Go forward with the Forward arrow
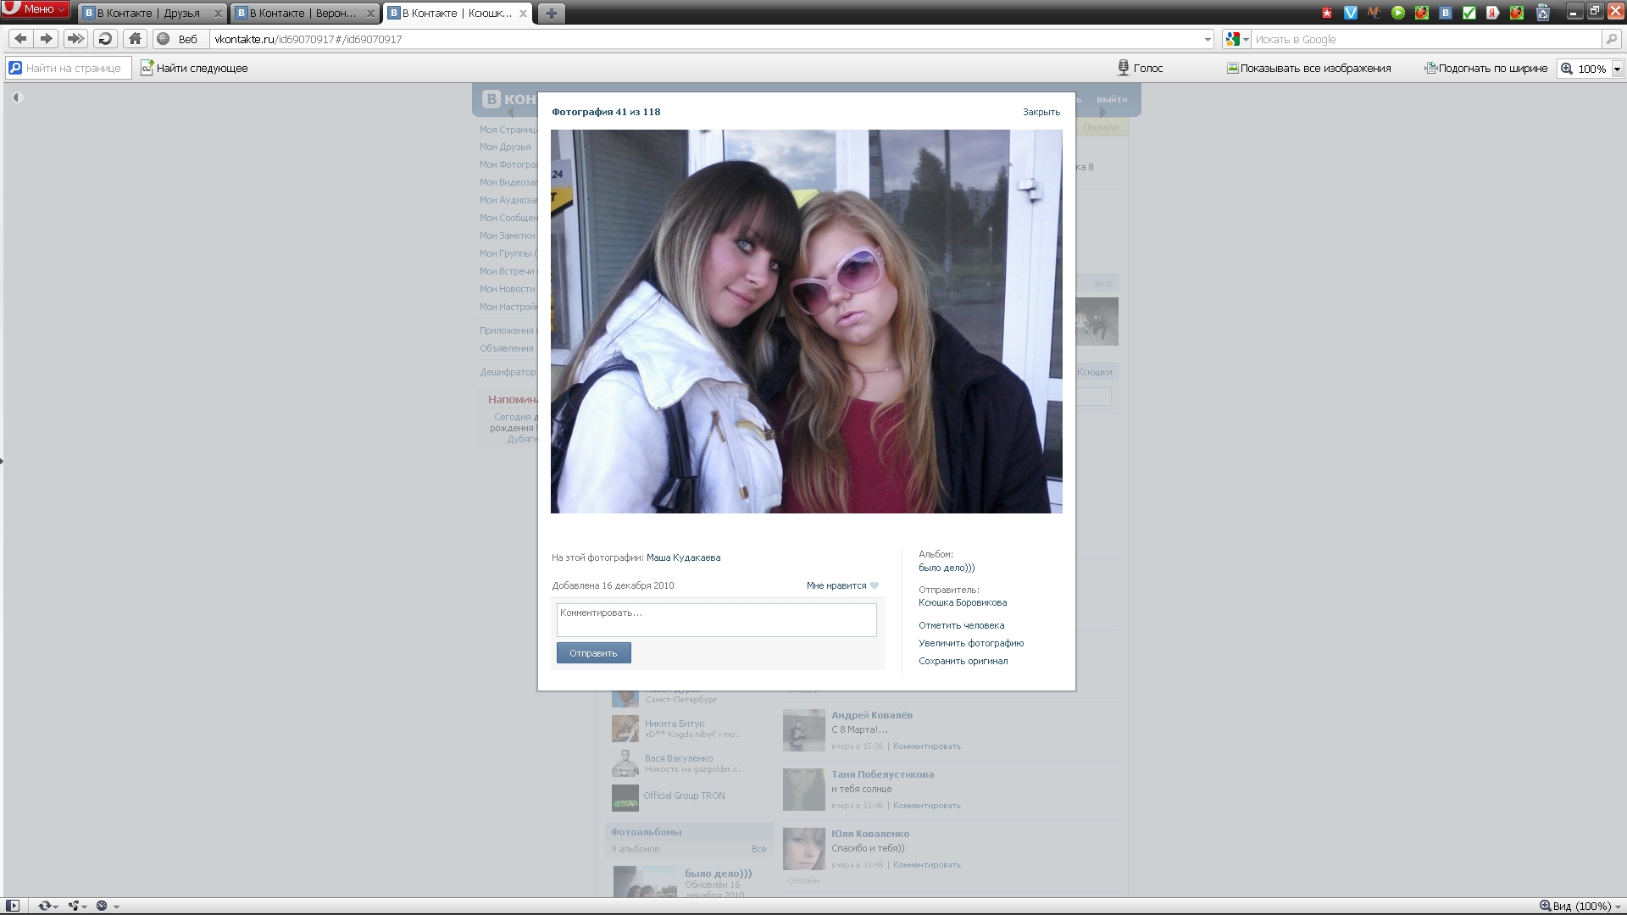 47,39
